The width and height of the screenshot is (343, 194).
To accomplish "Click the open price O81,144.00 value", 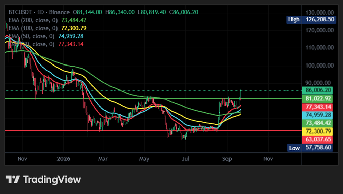I will coord(87,12).
